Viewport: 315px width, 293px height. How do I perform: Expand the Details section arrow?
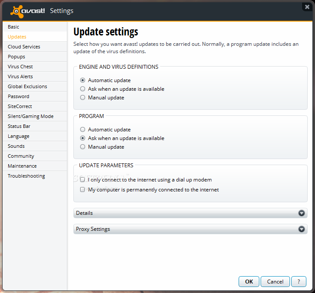pos(301,213)
